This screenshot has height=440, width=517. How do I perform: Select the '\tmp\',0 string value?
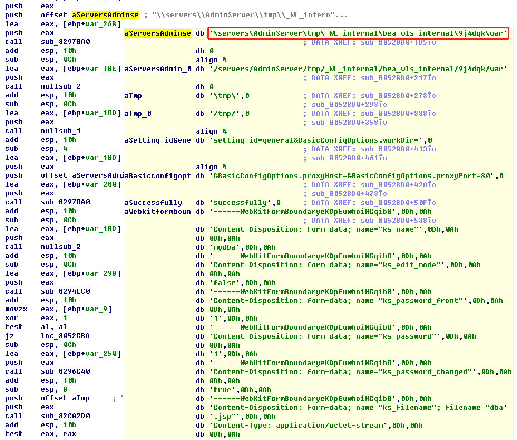coord(230,96)
